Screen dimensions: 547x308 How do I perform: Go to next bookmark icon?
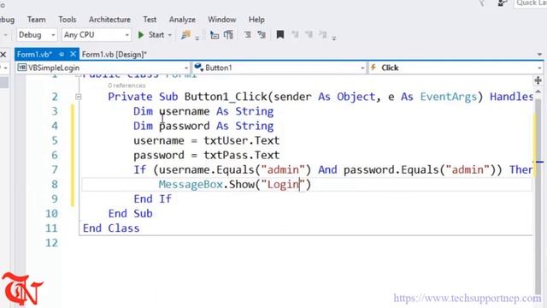[309, 34]
